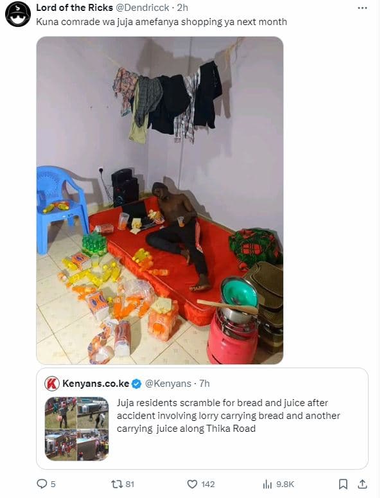The width and height of the screenshot is (386, 498).
Task: Click the blue verified badge beside Kenyans.co.ke
Action: (x=137, y=384)
